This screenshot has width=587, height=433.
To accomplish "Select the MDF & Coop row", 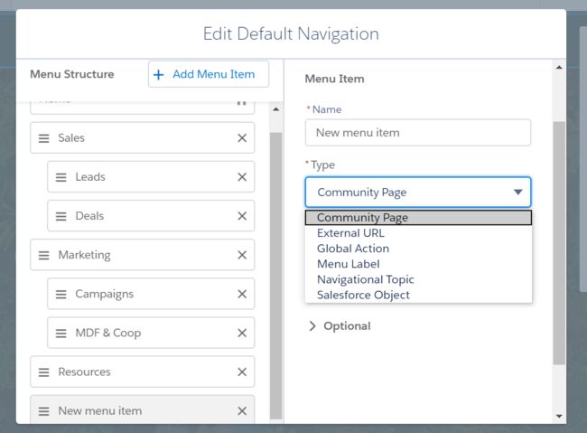I will (x=151, y=333).
